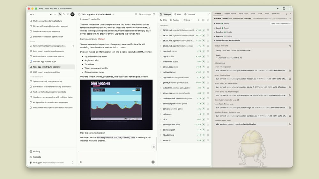Click the forward arrow navigation icon

click(55, 14)
